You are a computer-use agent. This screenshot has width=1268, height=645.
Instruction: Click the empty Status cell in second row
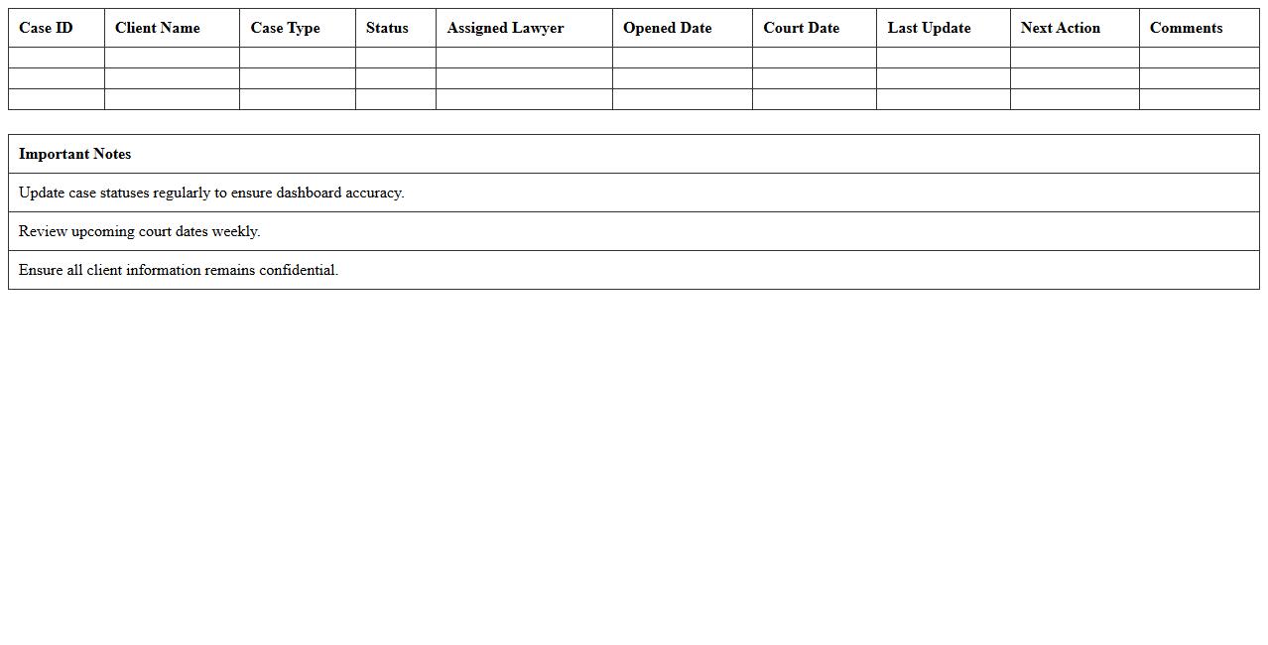click(395, 77)
